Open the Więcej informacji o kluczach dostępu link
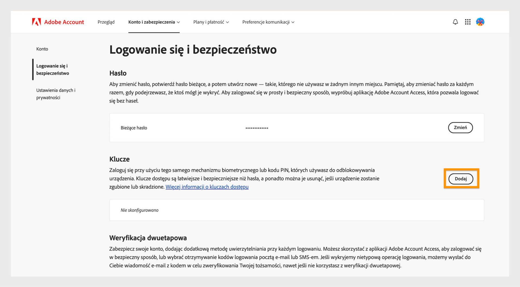Image resolution: width=520 pixels, height=287 pixels. 207,187
